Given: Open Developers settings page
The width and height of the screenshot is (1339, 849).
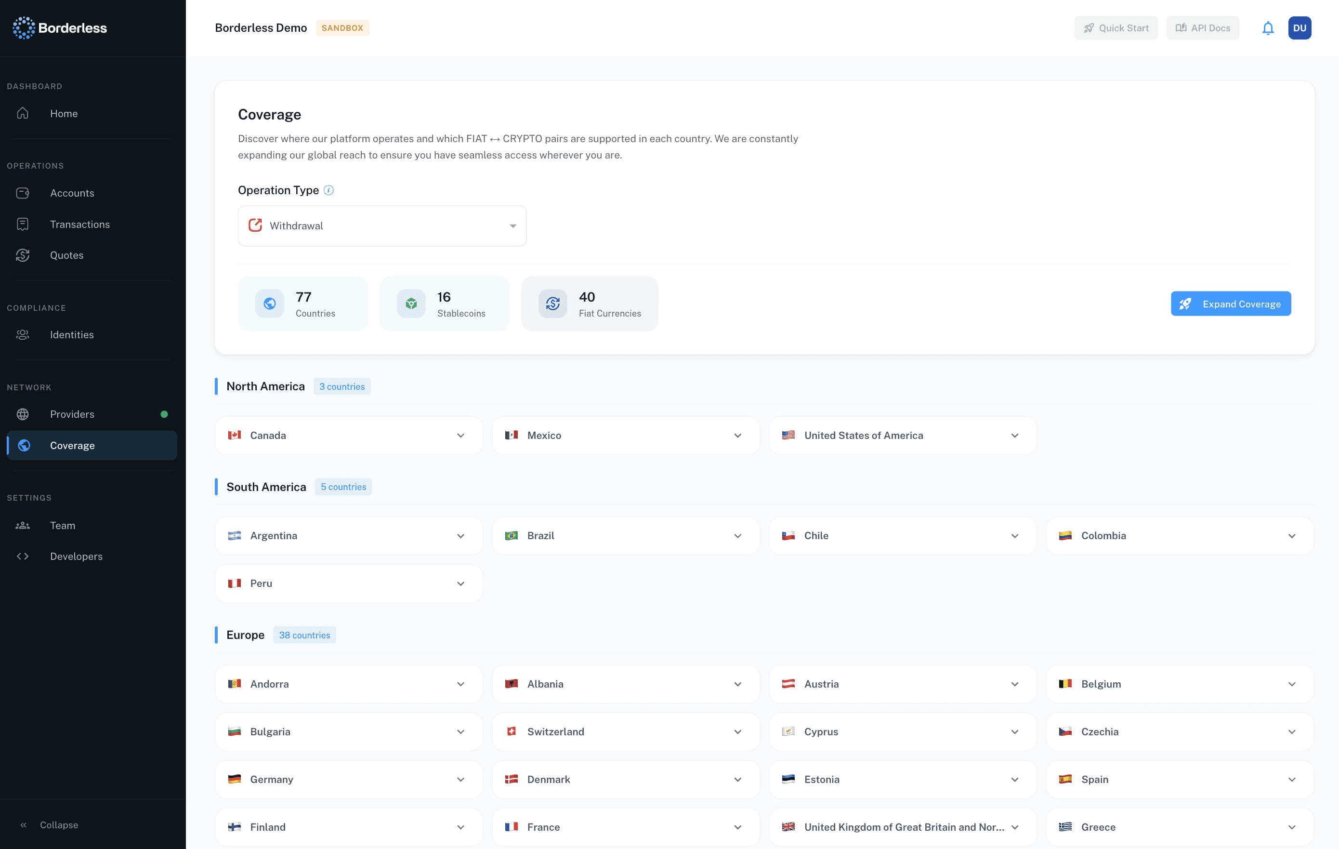Looking at the screenshot, I should click(x=76, y=557).
